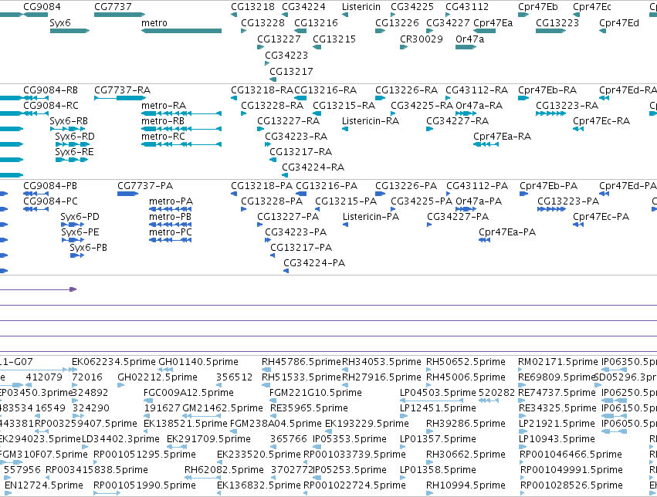
Task: Select transcript metro-RB
Action: [x=181, y=129]
